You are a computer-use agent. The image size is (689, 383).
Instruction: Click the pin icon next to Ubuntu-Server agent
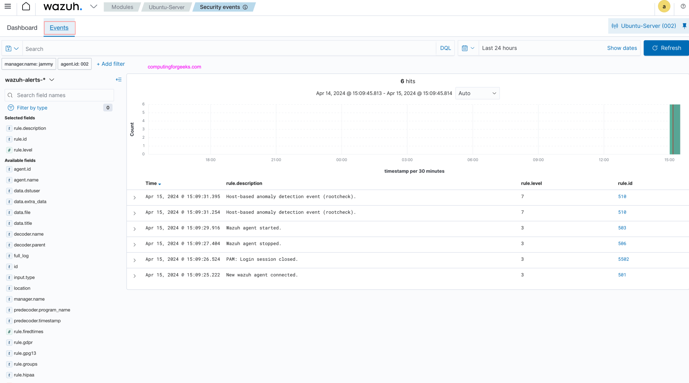click(x=684, y=26)
